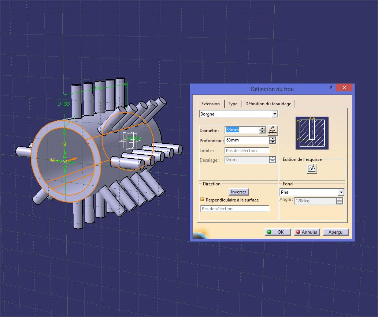Open the Borgne extension type dropdown
The image size is (378, 317).
point(275,114)
